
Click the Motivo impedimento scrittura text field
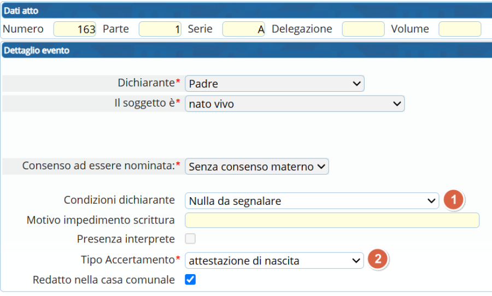332,220
